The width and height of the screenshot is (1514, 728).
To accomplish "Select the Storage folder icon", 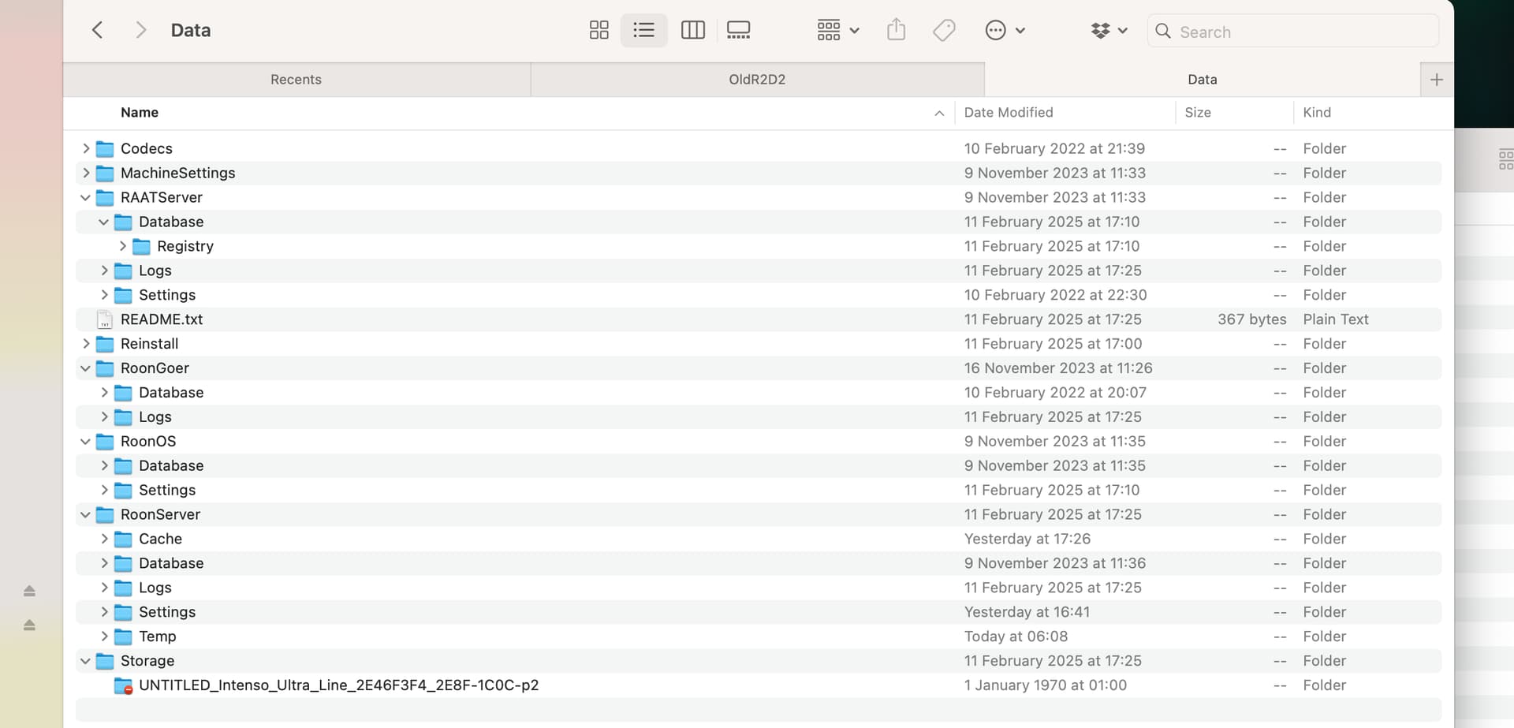I will point(105,661).
